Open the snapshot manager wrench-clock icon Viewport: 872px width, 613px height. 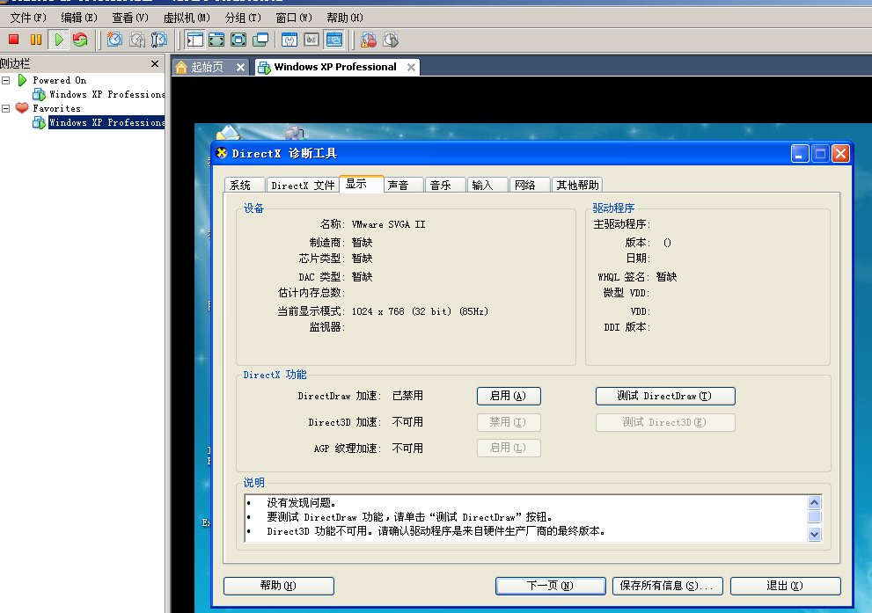[159, 40]
